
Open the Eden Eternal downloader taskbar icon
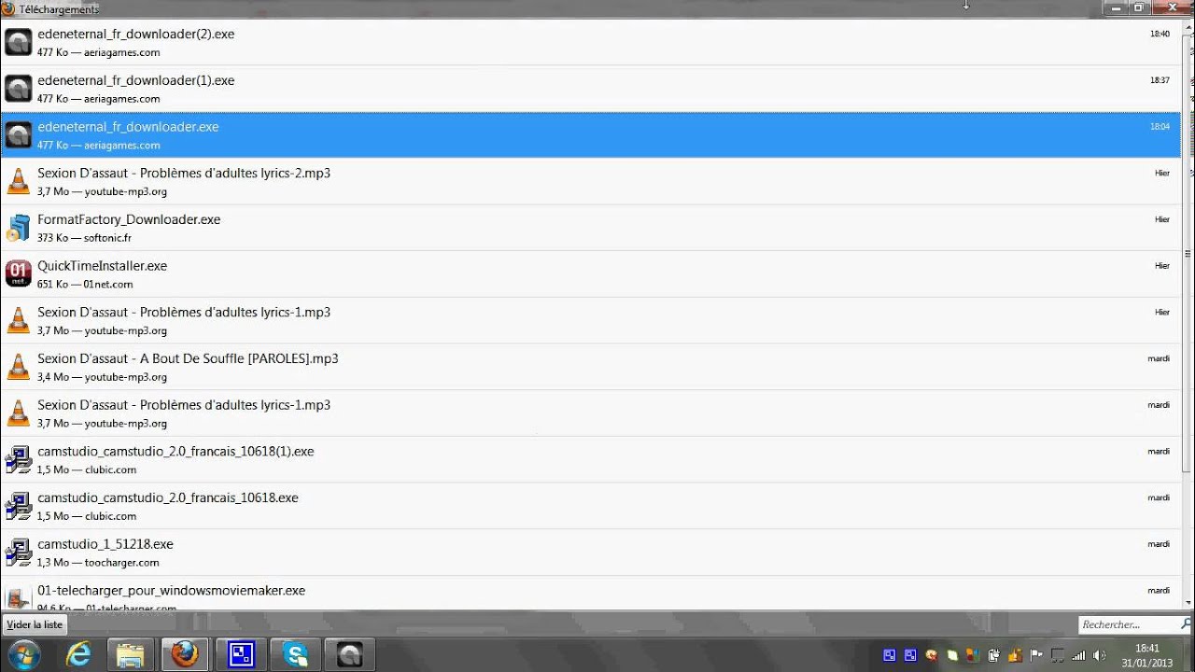click(350, 654)
